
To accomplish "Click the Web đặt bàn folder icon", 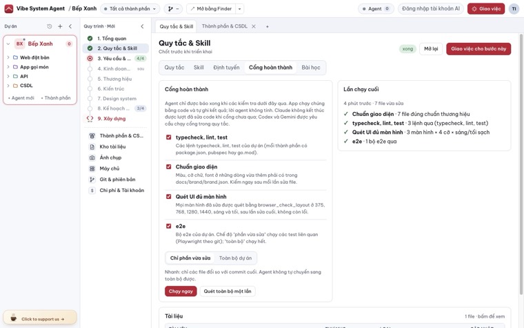I will pos(15,57).
